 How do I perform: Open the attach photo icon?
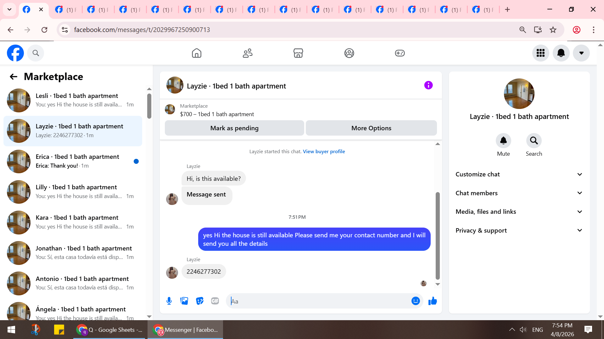pyautogui.click(x=184, y=301)
